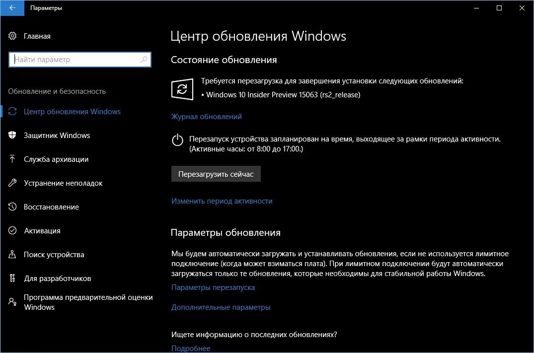Open Для разработчиков settings
Image resolution: width=534 pixels, height=353 pixels.
pos(58,278)
